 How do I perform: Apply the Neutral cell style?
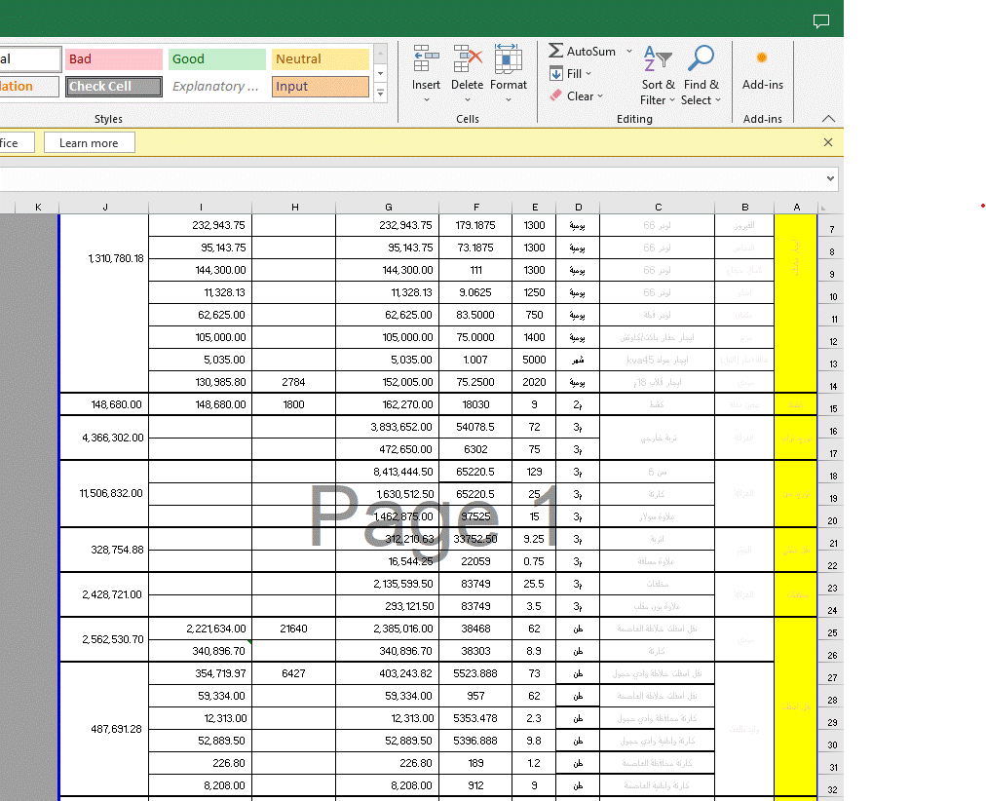321,59
